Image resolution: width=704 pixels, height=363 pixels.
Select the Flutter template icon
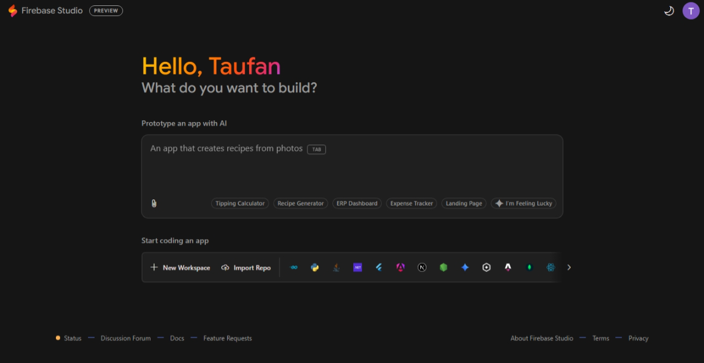click(379, 268)
